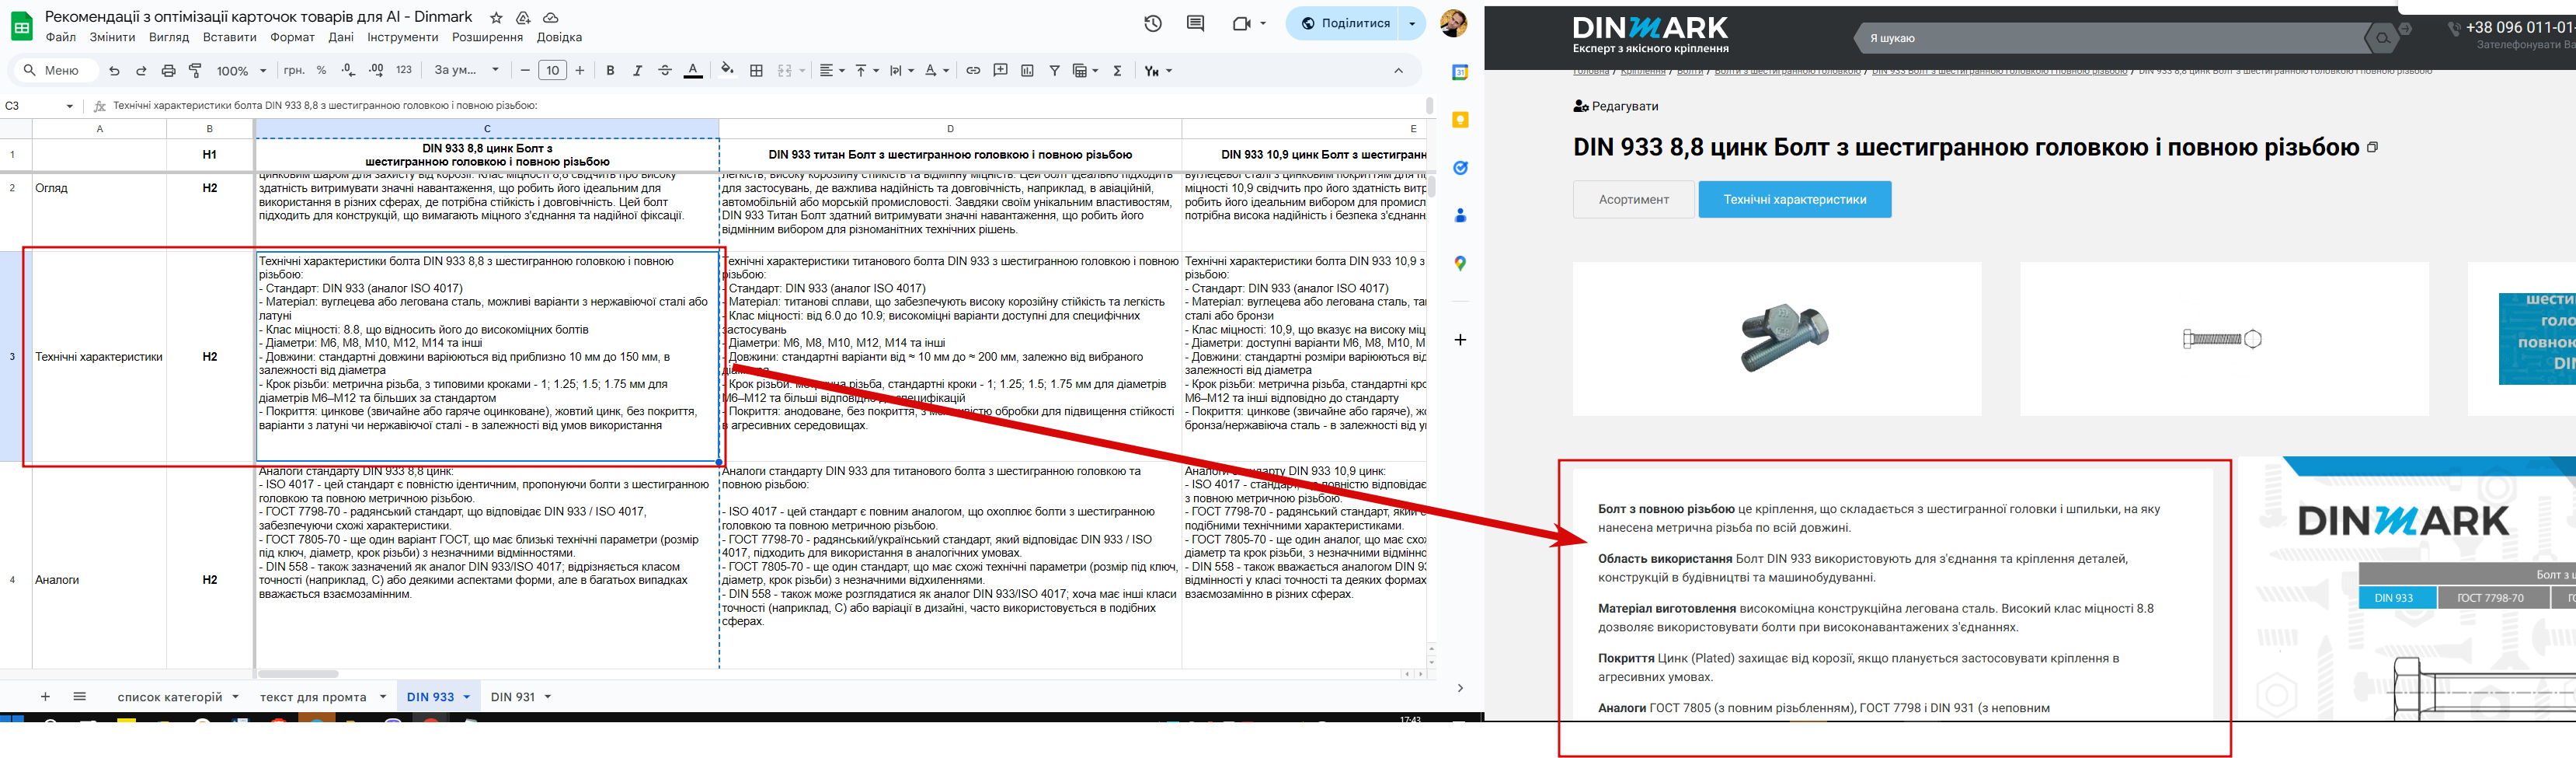2576x758 pixels.
Task: Open the font family dropdown
Action: [466, 71]
